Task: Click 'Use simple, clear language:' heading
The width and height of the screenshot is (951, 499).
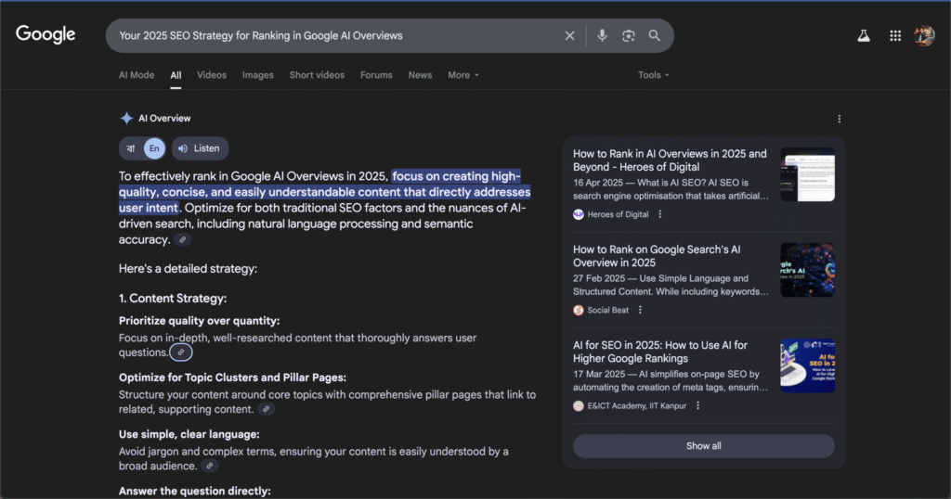Action: [x=189, y=434]
